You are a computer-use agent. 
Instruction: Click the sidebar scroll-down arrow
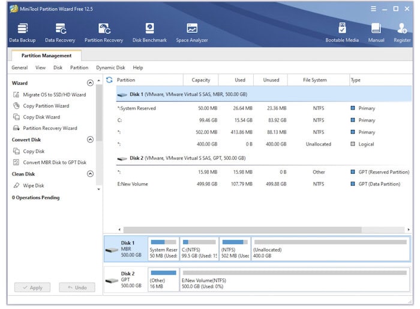99,189
